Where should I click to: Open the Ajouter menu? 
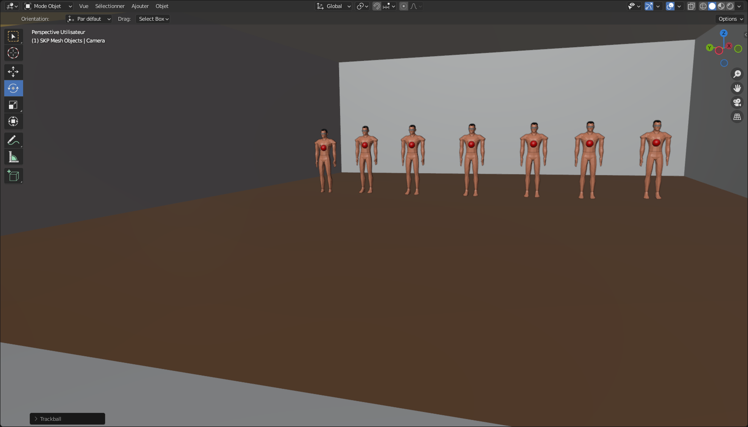[x=140, y=6]
